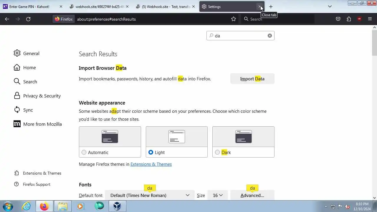The image size is (377, 212).
Task: Reload the current page
Action: 28,19
